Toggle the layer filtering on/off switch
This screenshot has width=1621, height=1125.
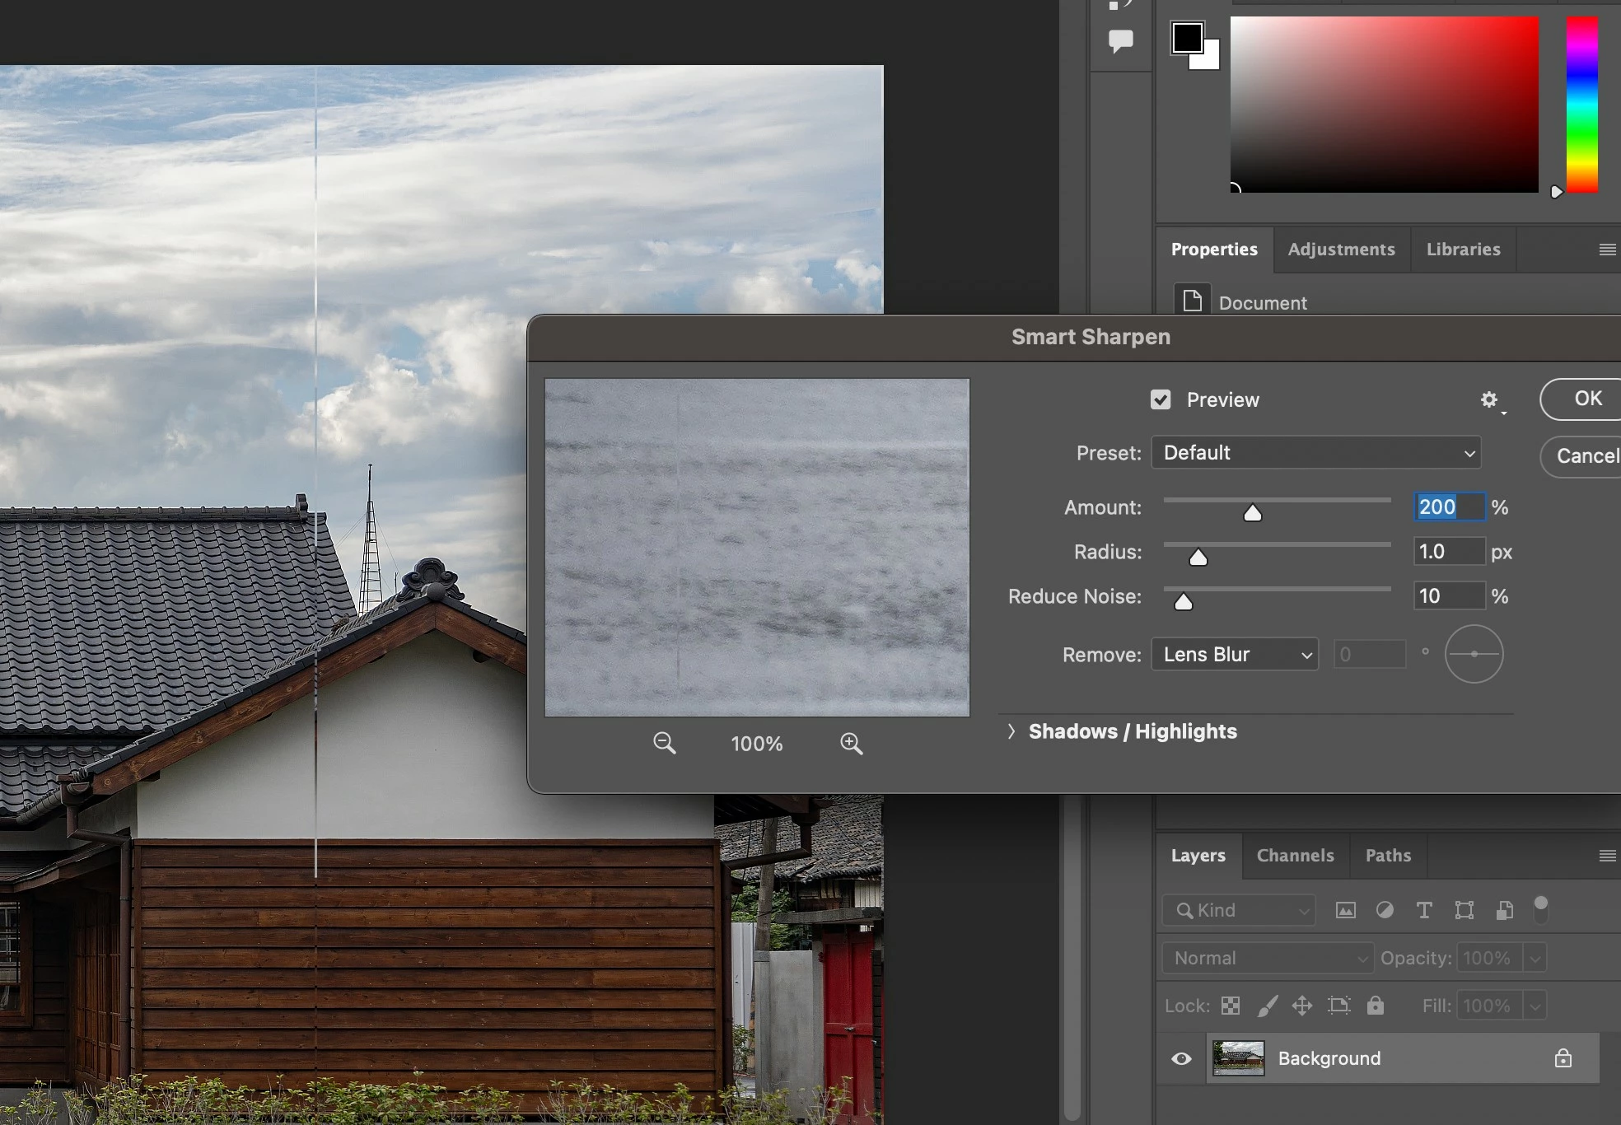[x=1540, y=908]
